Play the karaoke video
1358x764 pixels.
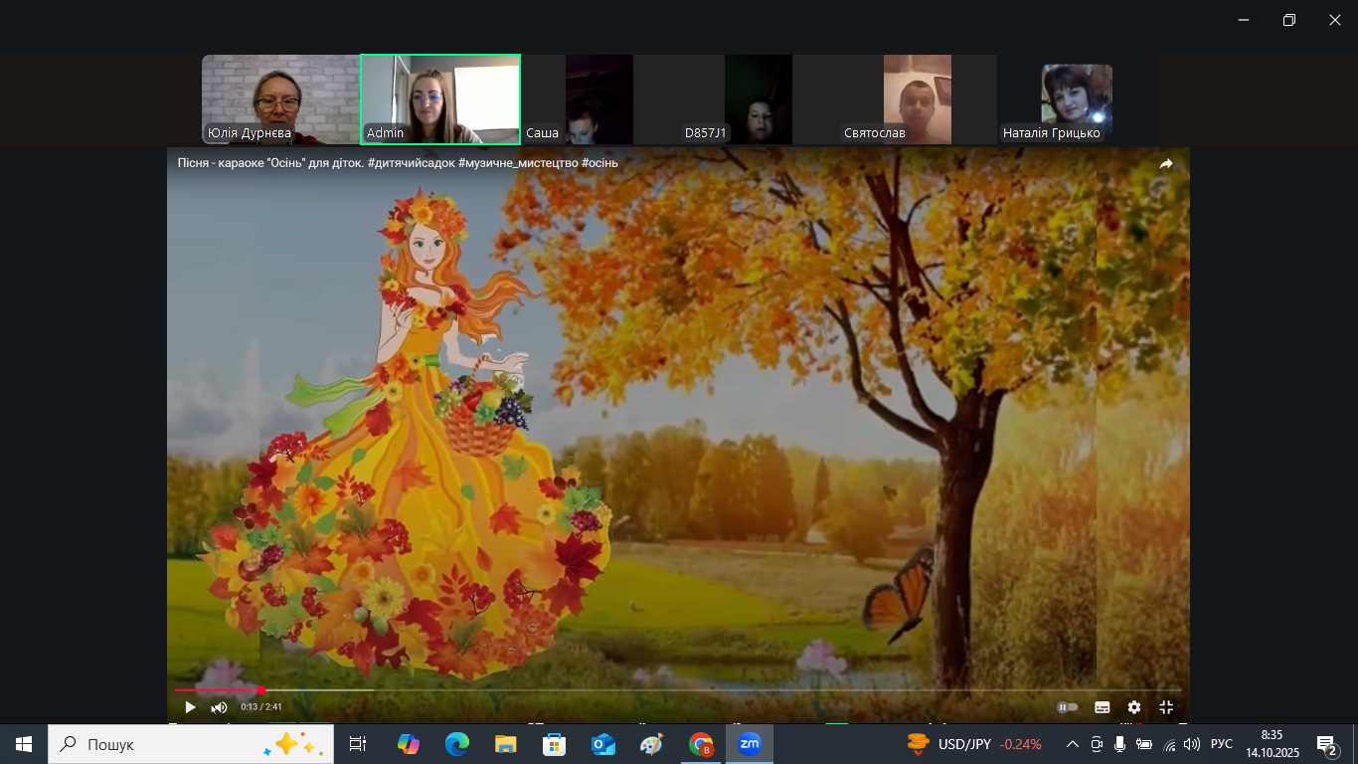pyautogui.click(x=190, y=707)
